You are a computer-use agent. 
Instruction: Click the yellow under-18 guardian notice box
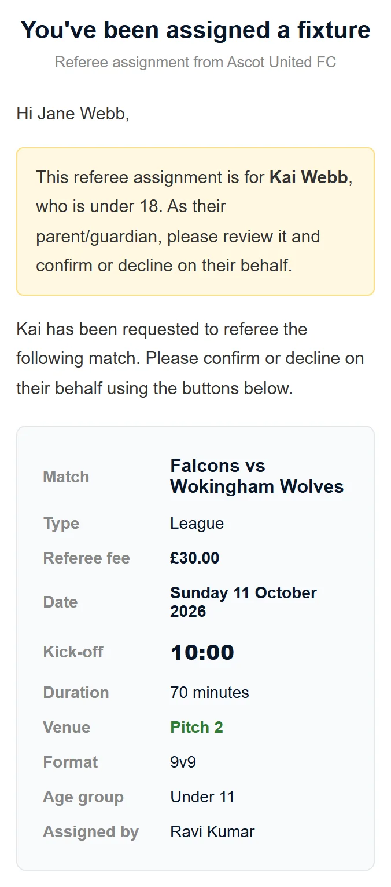[195, 221]
